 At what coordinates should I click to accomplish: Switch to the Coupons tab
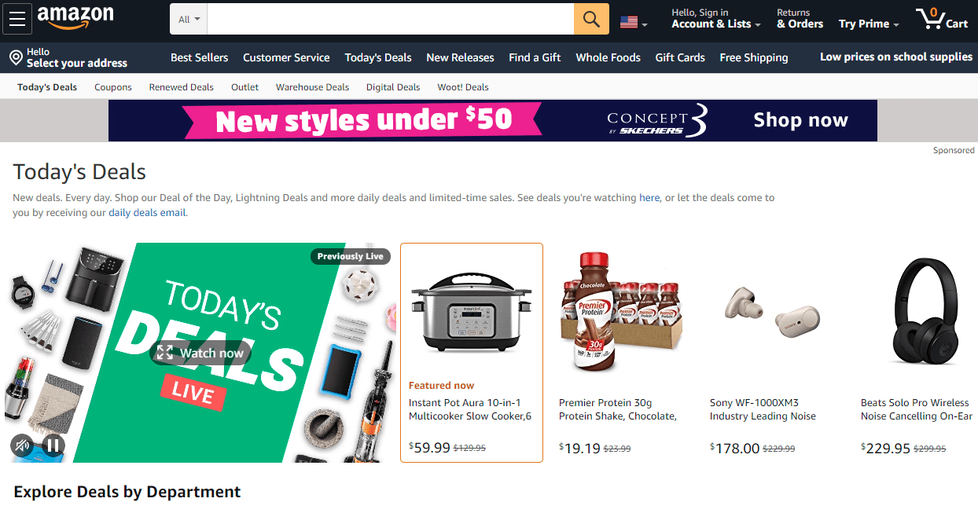click(113, 87)
